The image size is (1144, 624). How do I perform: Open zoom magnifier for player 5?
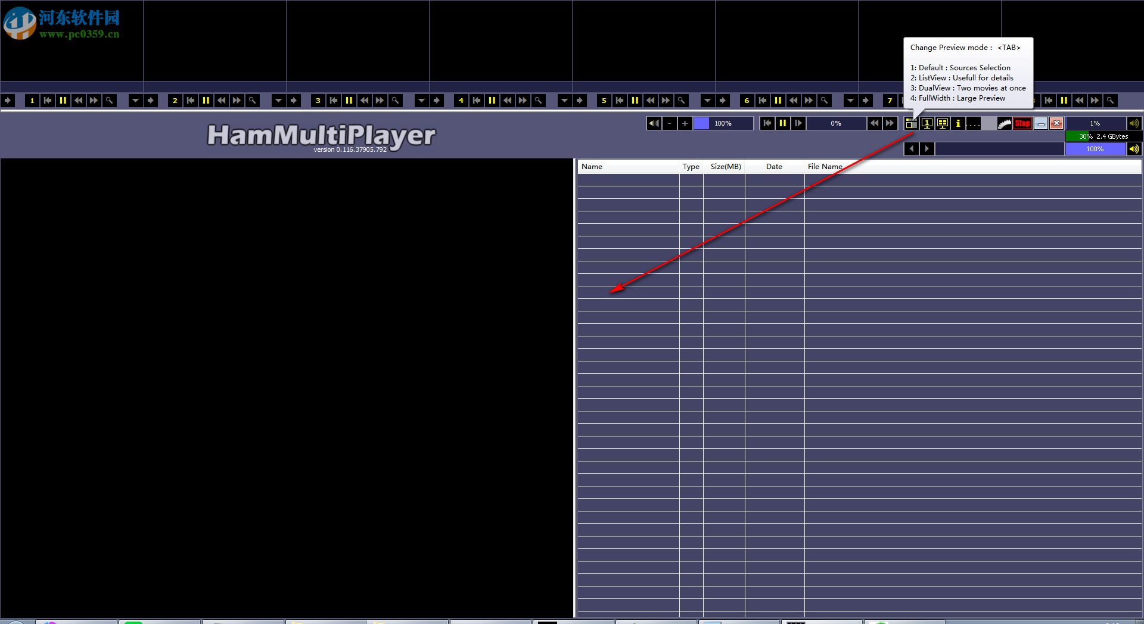tap(682, 101)
